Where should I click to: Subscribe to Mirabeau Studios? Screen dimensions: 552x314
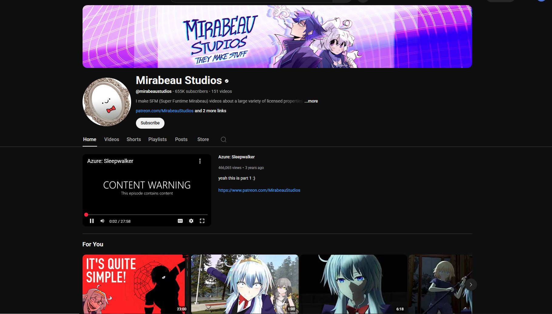pyautogui.click(x=150, y=123)
